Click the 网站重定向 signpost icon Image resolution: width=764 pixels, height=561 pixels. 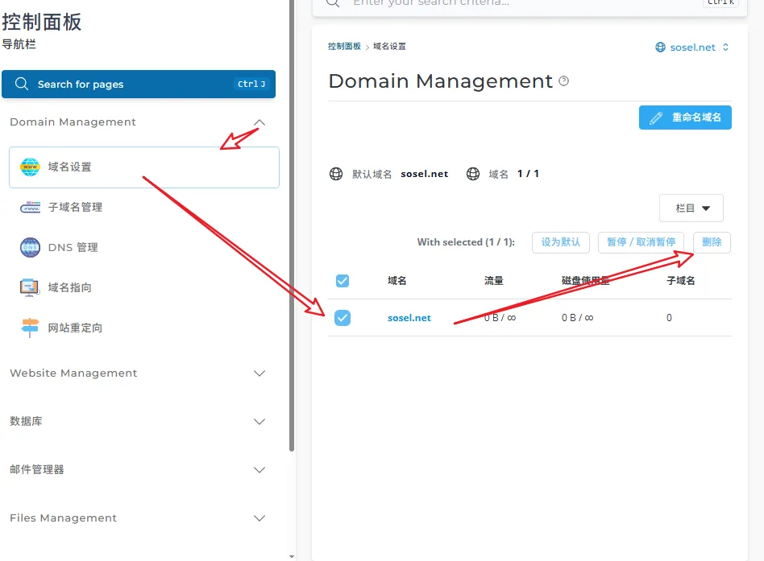point(30,328)
